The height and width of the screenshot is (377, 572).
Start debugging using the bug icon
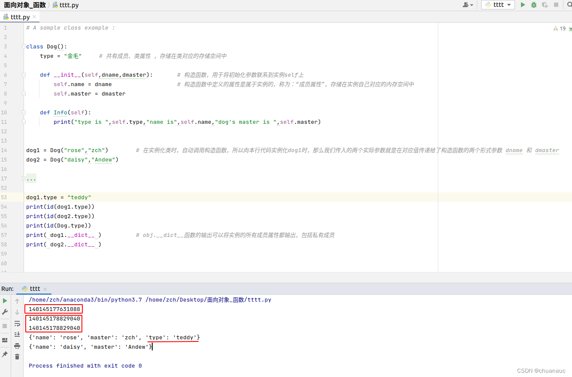tap(534, 5)
